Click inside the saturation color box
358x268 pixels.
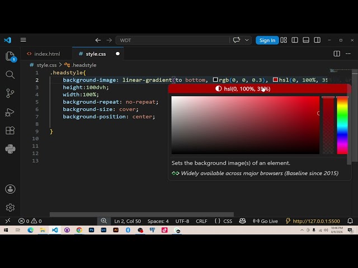[245, 125]
